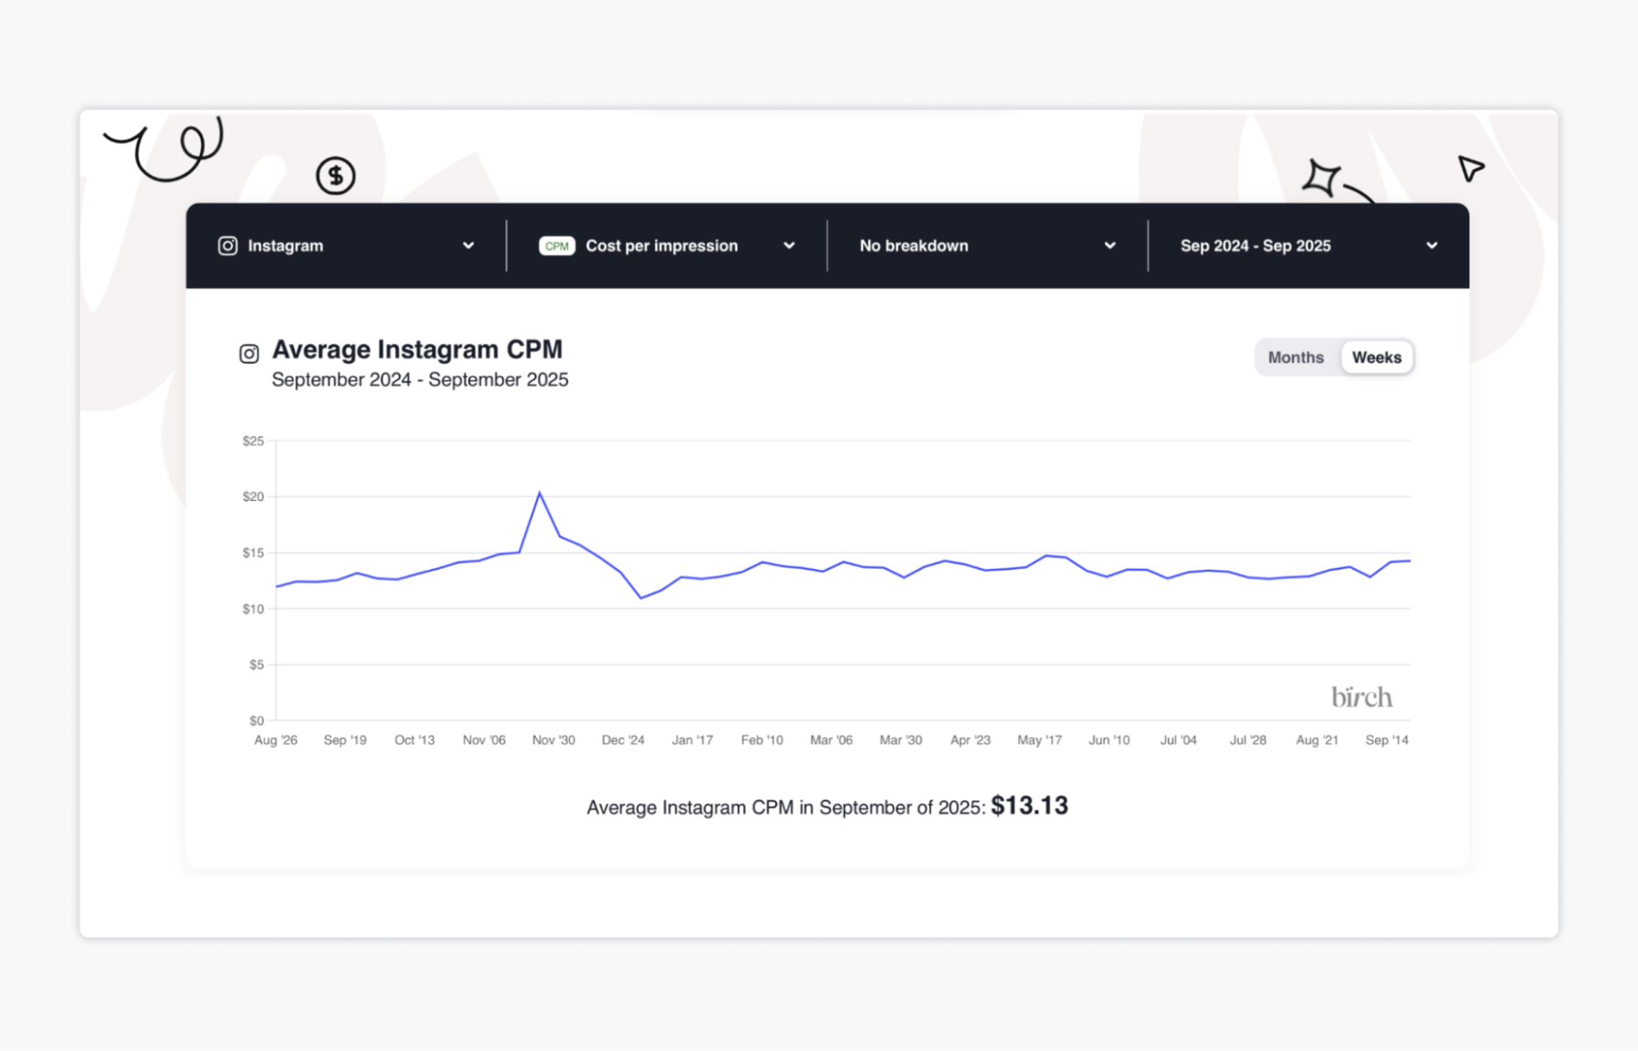1638x1051 pixels.
Task: Click the Dec '24 axis label
Action: 623,739
